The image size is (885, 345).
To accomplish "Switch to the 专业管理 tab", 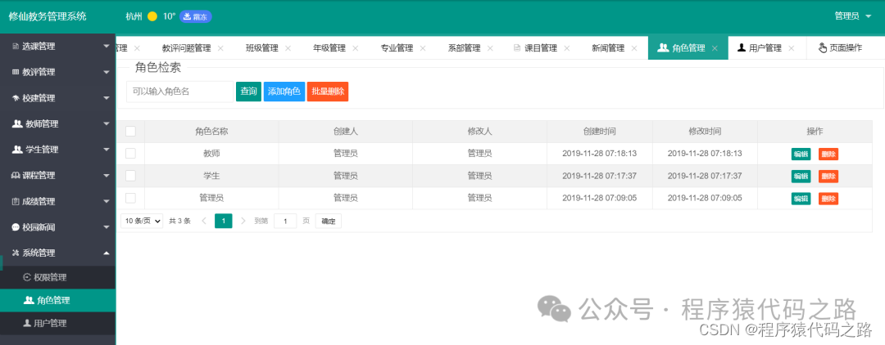I will tap(397, 48).
